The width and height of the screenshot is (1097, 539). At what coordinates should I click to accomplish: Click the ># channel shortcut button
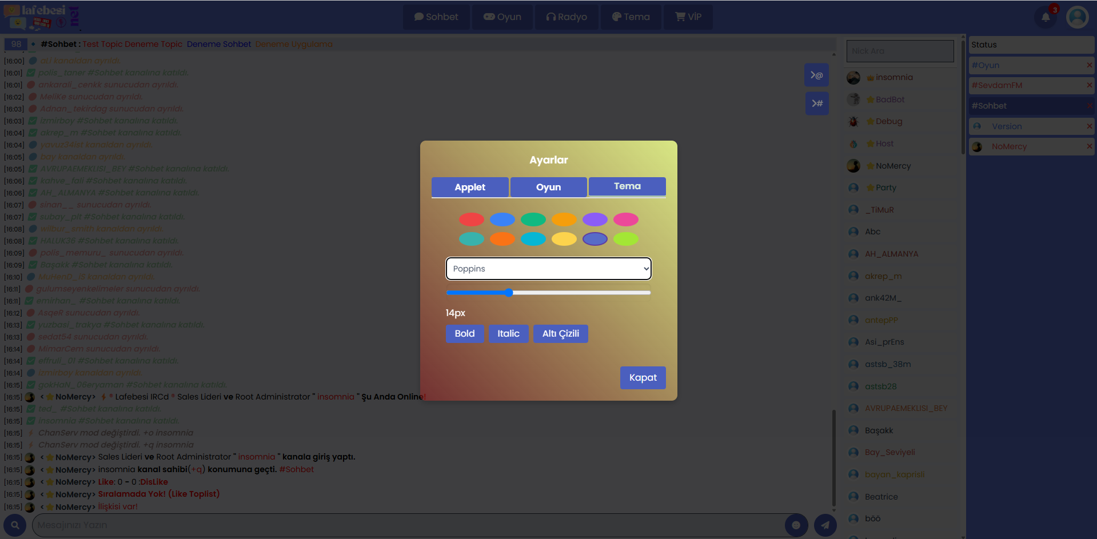[817, 103]
